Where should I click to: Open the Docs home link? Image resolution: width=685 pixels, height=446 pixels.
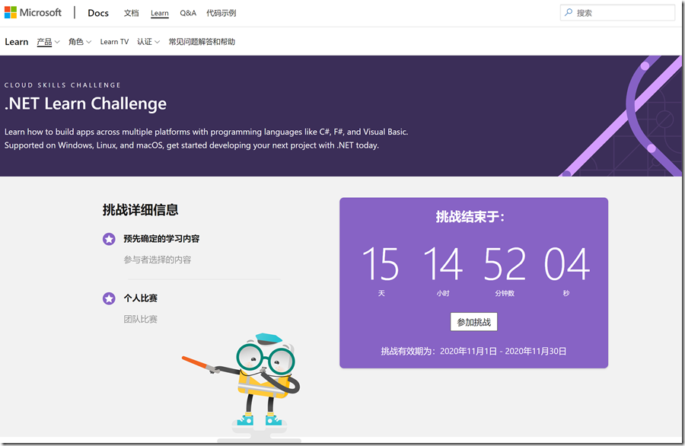coord(98,13)
